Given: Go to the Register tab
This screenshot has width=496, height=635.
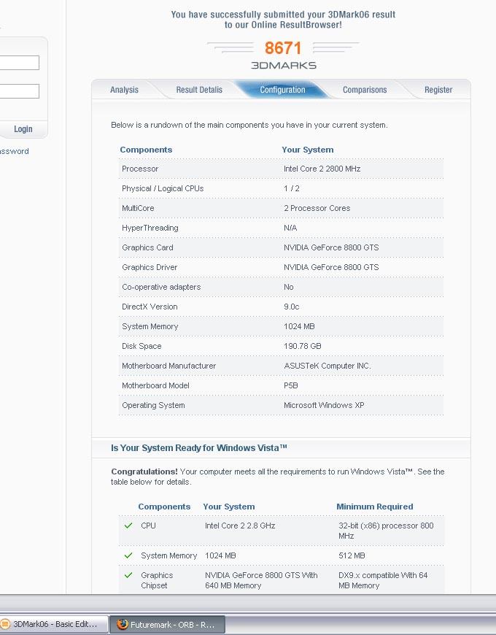Looking at the screenshot, I should (x=438, y=90).
